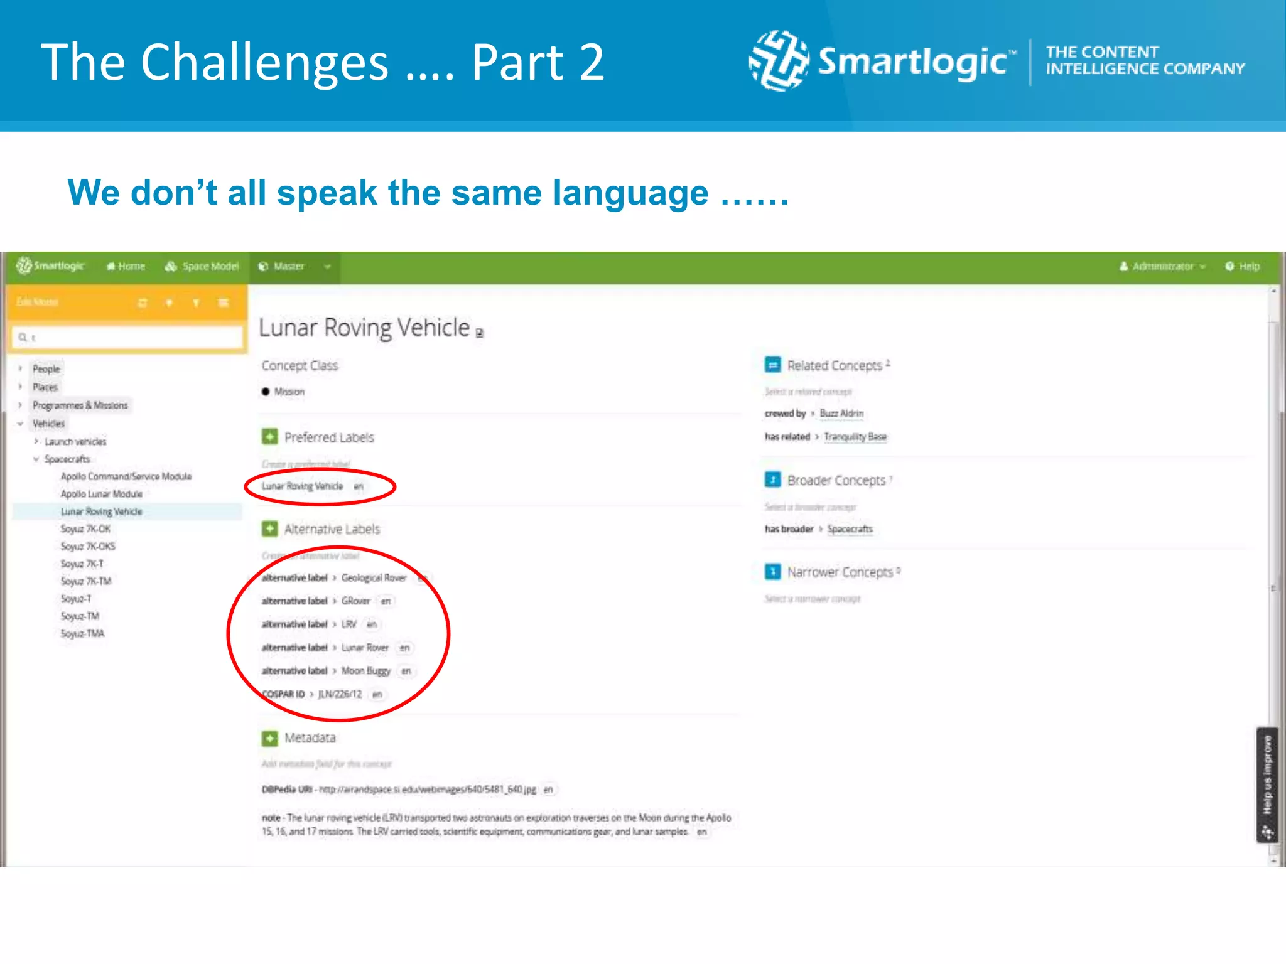Select Apollo Lunar Module in tree
1286x964 pixels.
point(102,494)
